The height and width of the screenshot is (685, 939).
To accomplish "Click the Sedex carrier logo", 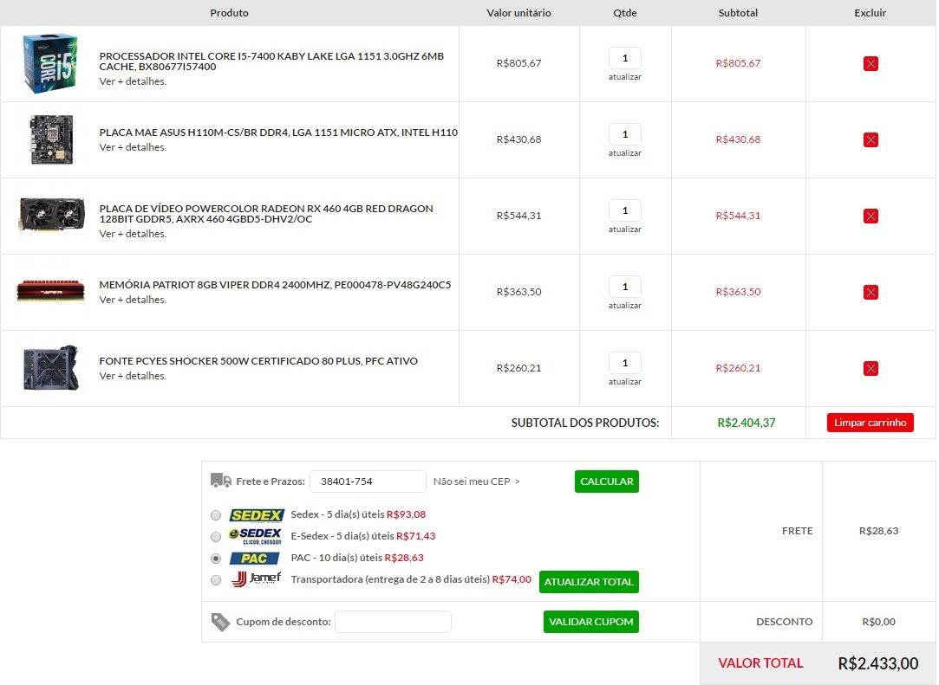I will [257, 515].
